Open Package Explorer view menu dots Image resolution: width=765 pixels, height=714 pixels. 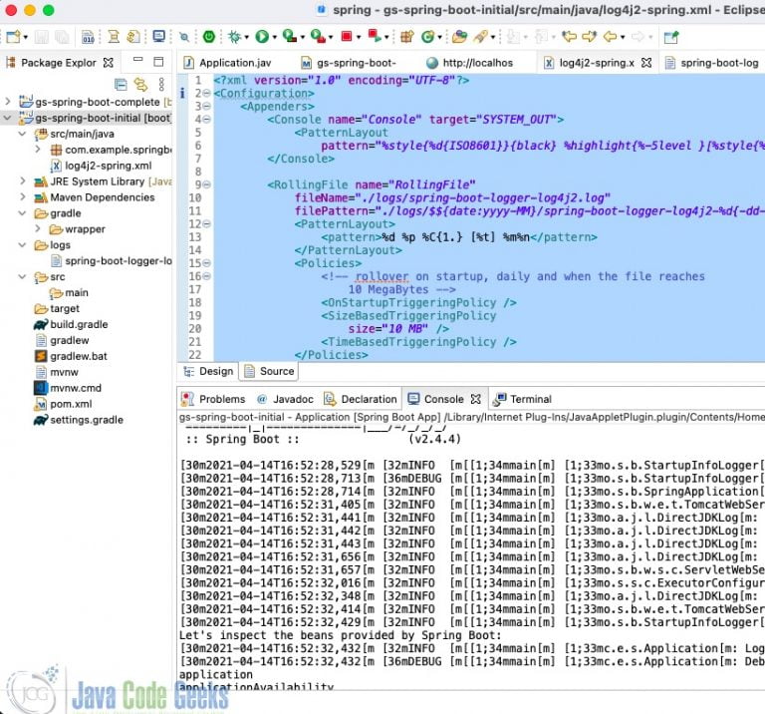[161, 85]
